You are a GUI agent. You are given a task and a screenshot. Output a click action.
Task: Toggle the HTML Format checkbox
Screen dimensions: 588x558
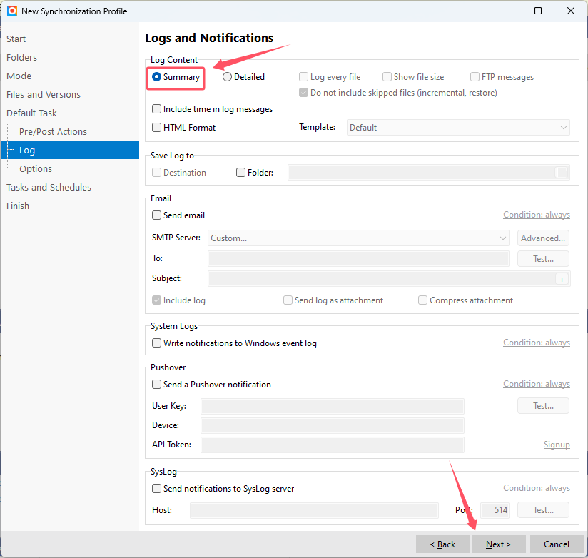[x=157, y=128]
